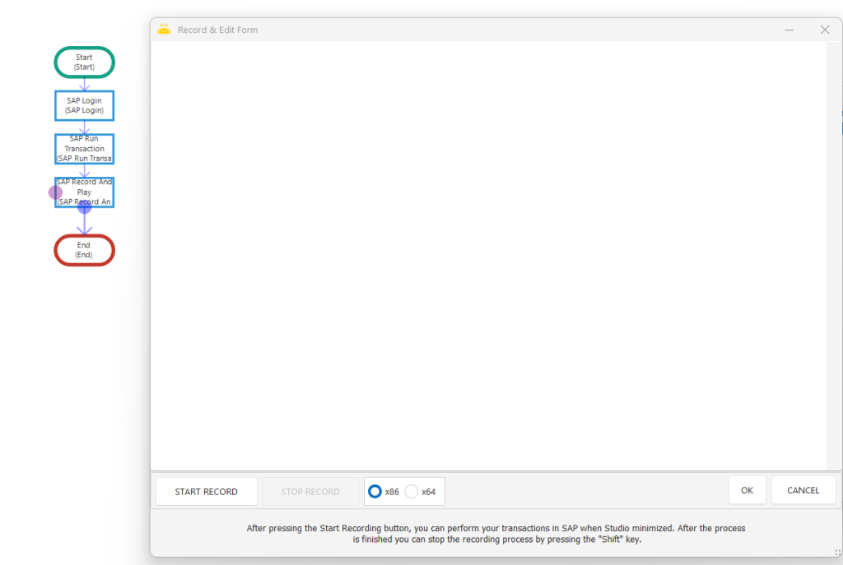Choose the x64 radio option
Screen dimensions: 843x565
pos(412,492)
